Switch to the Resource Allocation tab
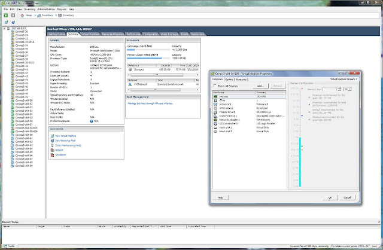The width and height of the screenshot is (383, 250). point(113,34)
